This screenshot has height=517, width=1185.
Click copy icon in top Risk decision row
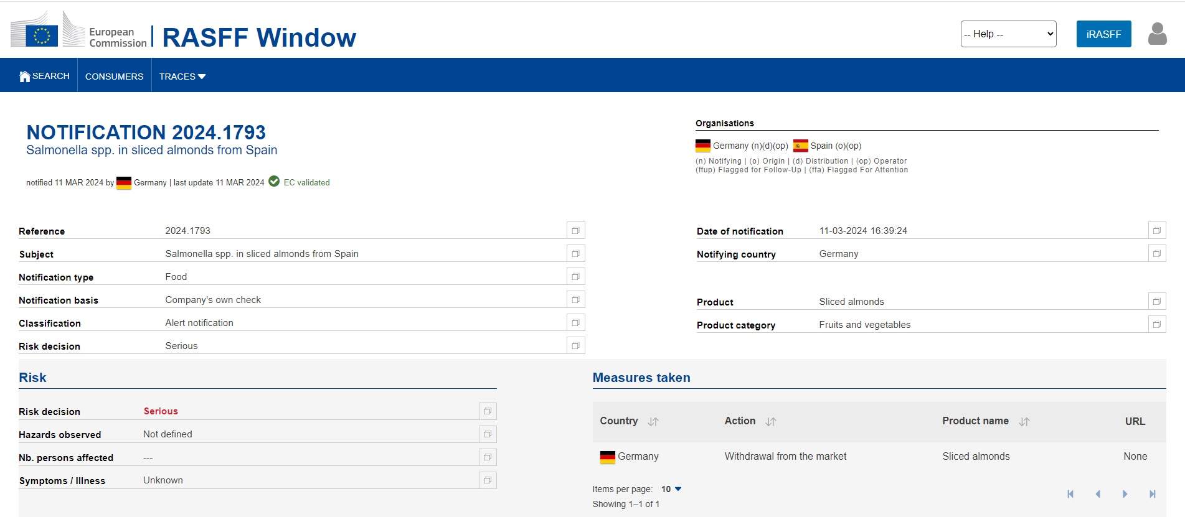[576, 346]
